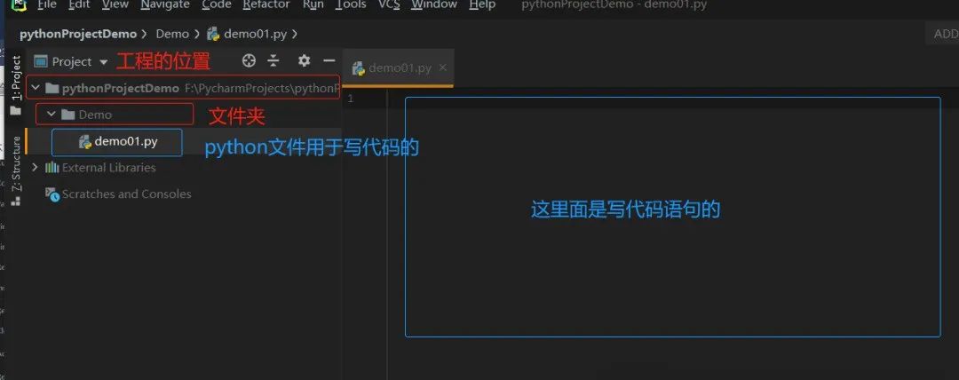Click the locate/select opened file icon
Image resolution: width=959 pixels, height=380 pixels.
[249, 60]
